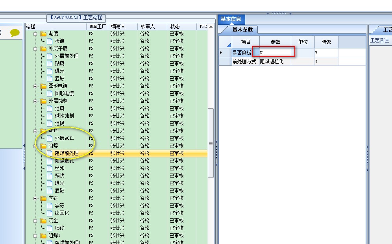The height and width of the screenshot is (244, 392).
Task: Click the process list's vertical scrollbar thumb
Action: tap(211, 143)
